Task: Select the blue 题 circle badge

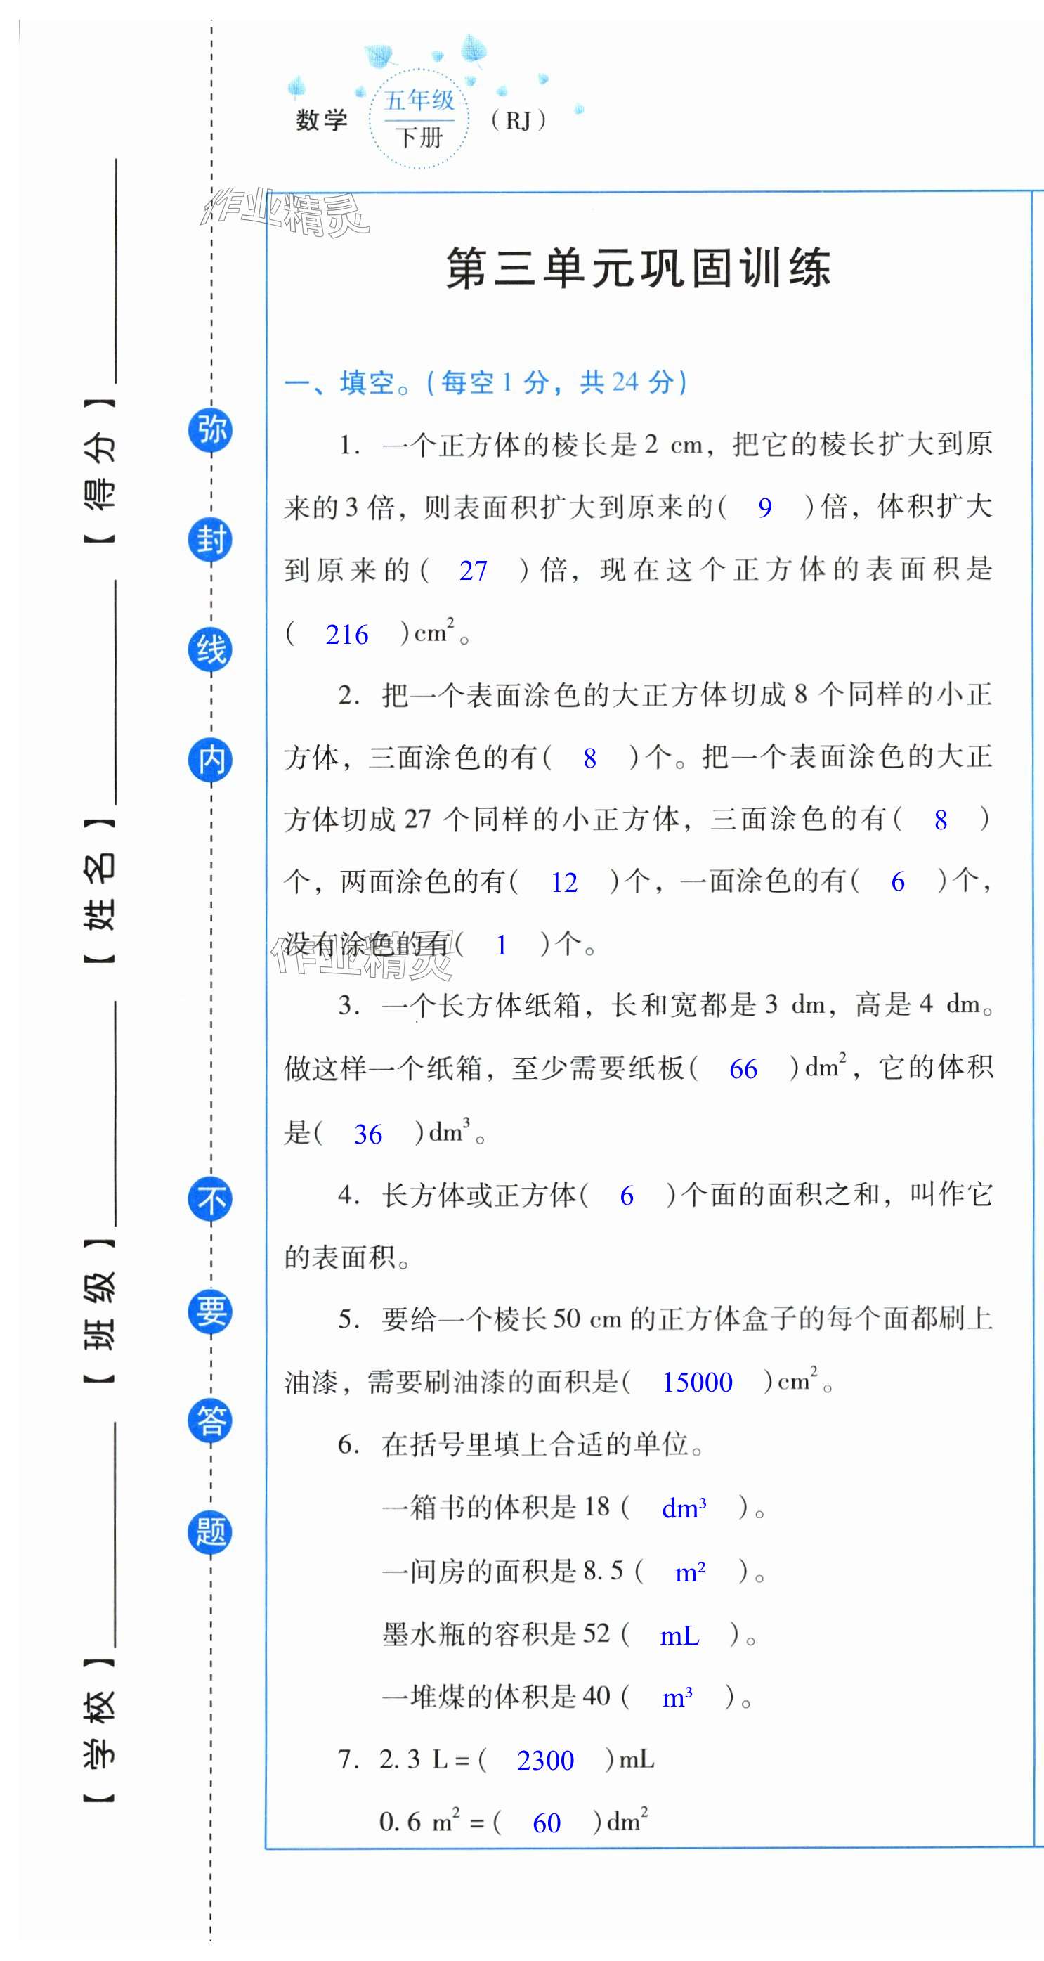Action: click(x=211, y=1532)
